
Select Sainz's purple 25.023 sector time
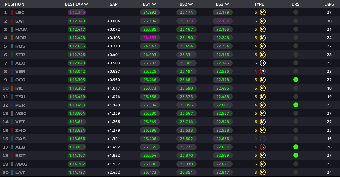click(186, 21)
